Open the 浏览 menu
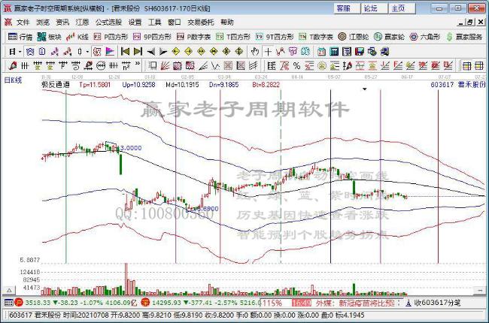Viewport: 489px width, 323px height. [43, 22]
